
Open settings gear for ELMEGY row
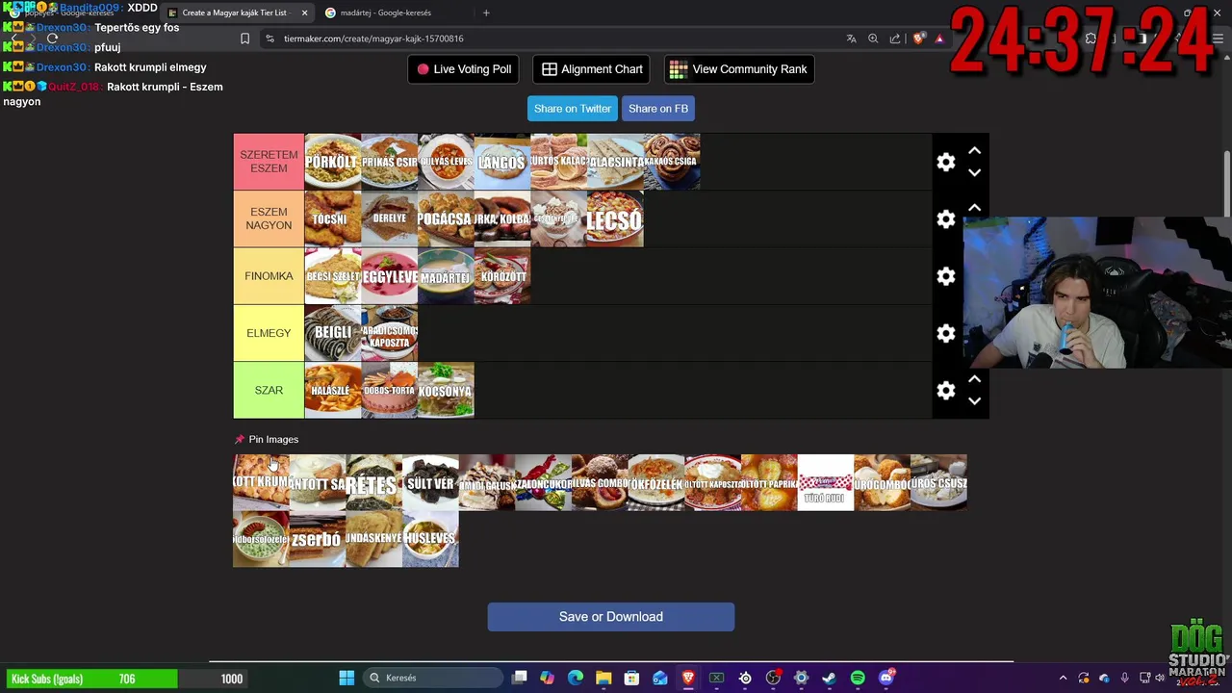click(946, 333)
